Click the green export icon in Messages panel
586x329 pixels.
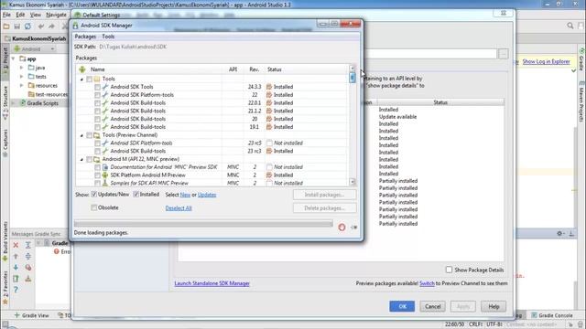(16, 279)
